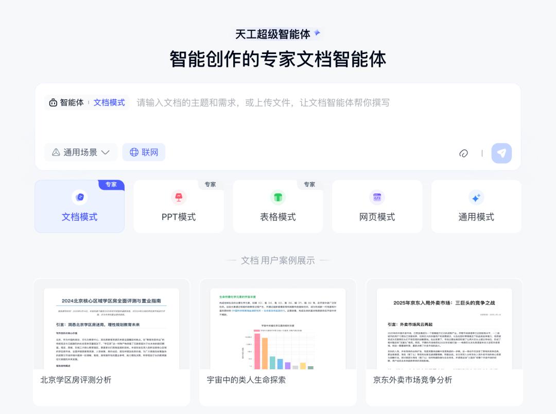Click the purple webpage mode code icon
556x414 pixels.
tap(377, 197)
